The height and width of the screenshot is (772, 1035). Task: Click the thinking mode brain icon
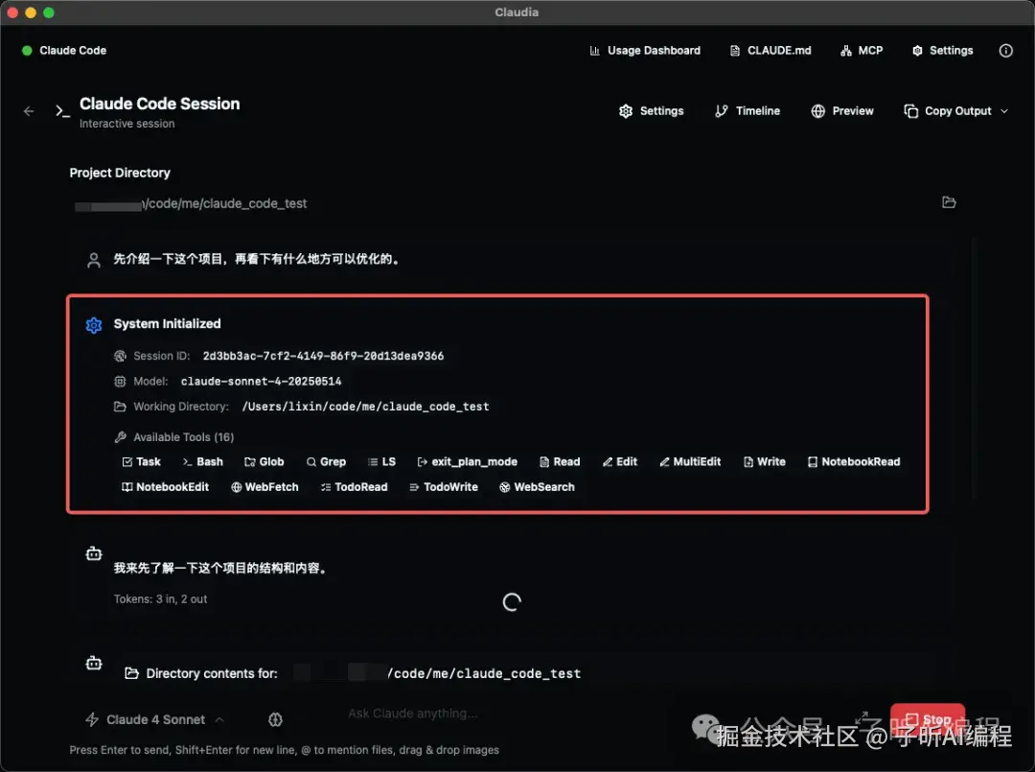point(275,720)
